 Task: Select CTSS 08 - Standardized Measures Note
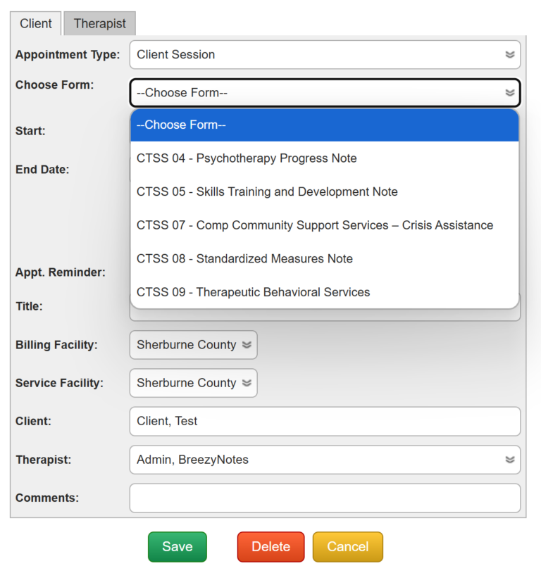[325, 259]
